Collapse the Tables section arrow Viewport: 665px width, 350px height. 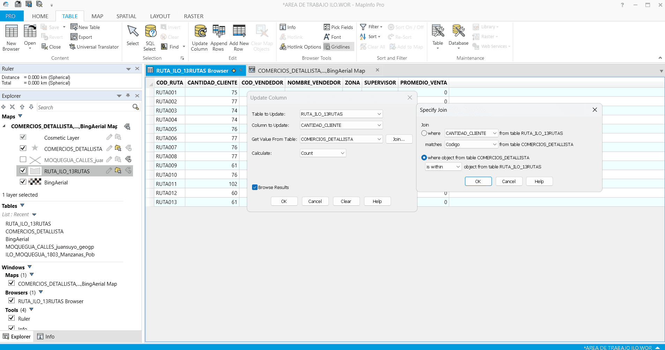(22, 205)
